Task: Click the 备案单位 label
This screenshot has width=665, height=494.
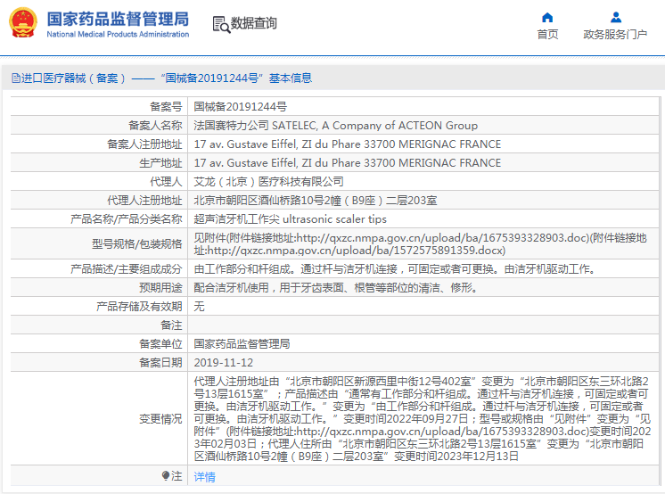Action: tap(160, 344)
